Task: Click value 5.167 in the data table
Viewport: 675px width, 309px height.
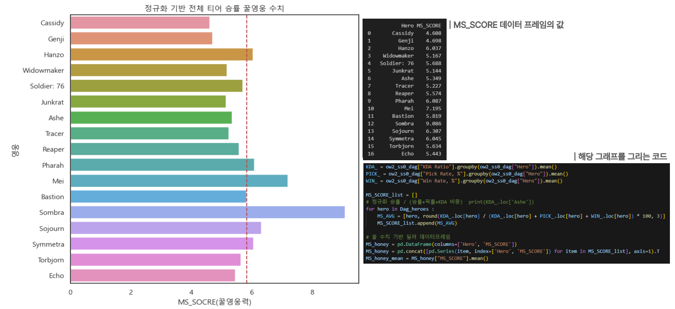Action: [x=433, y=56]
